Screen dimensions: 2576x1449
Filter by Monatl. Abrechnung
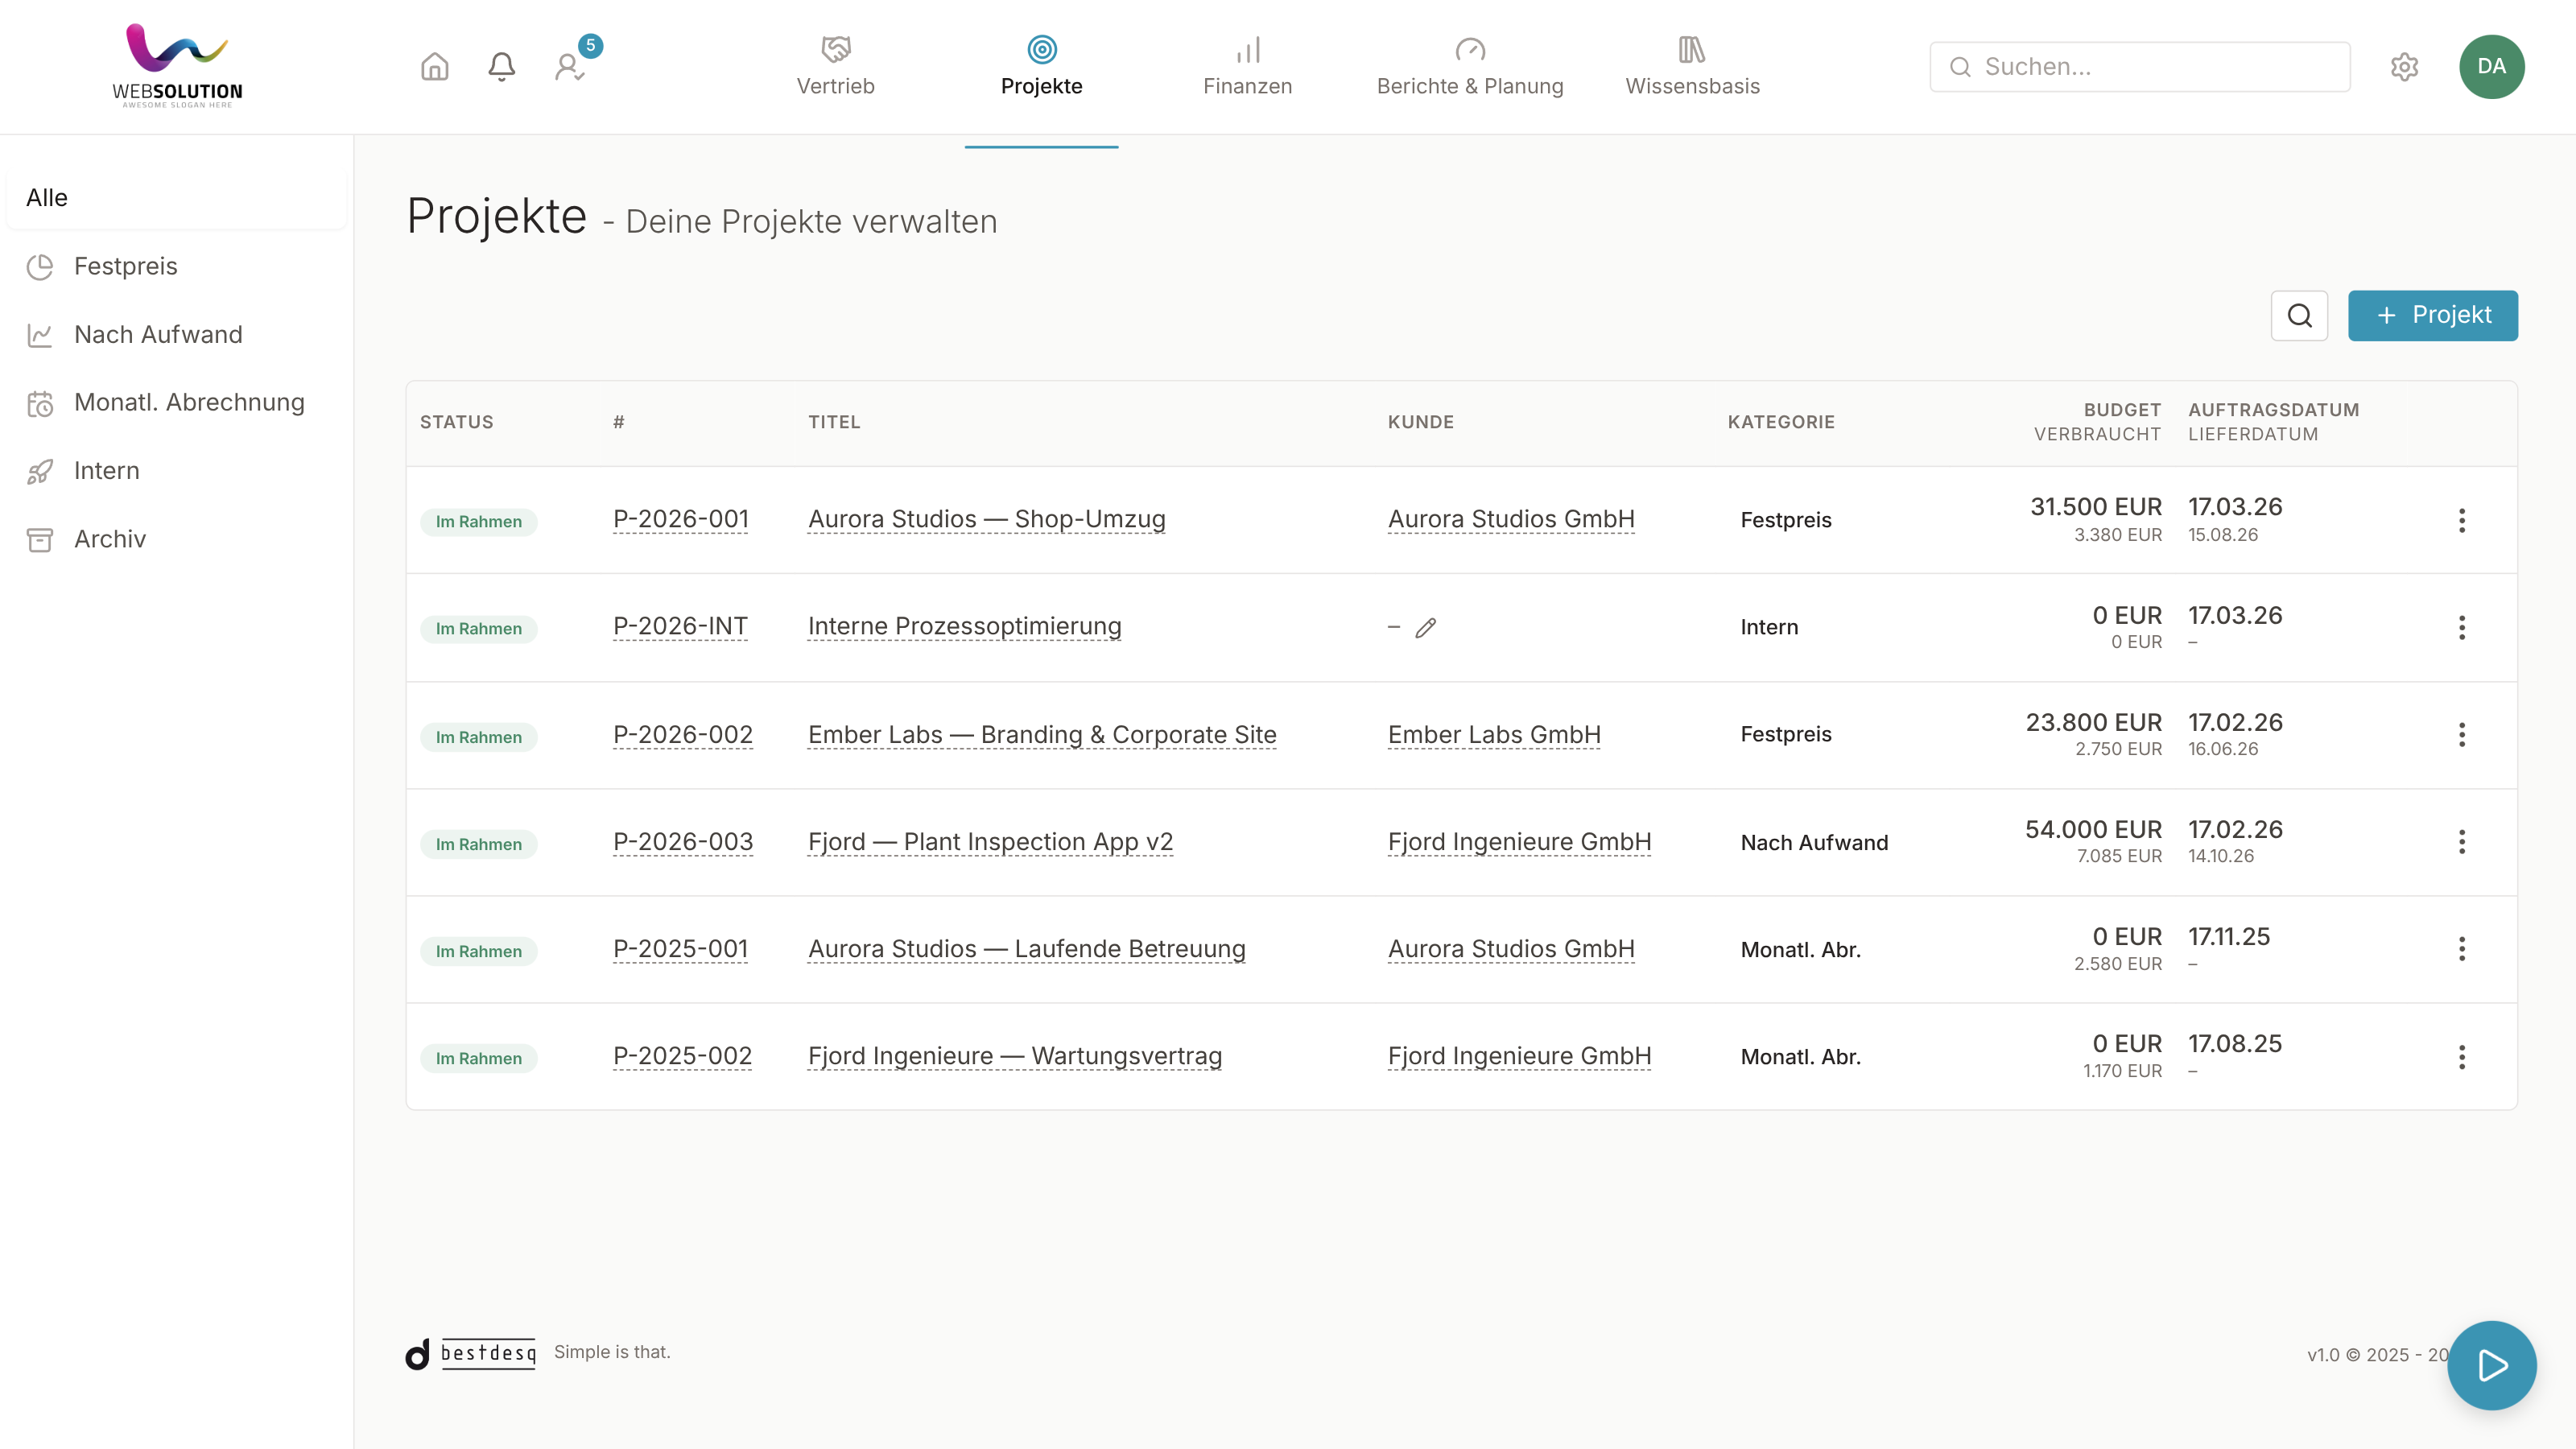coord(177,402)
